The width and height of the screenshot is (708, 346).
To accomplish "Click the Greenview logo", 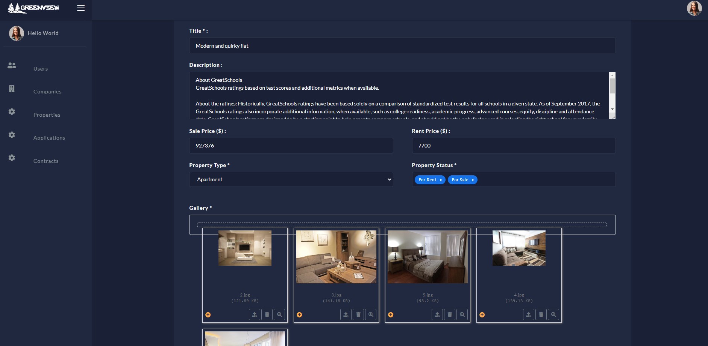I will 33,8.
